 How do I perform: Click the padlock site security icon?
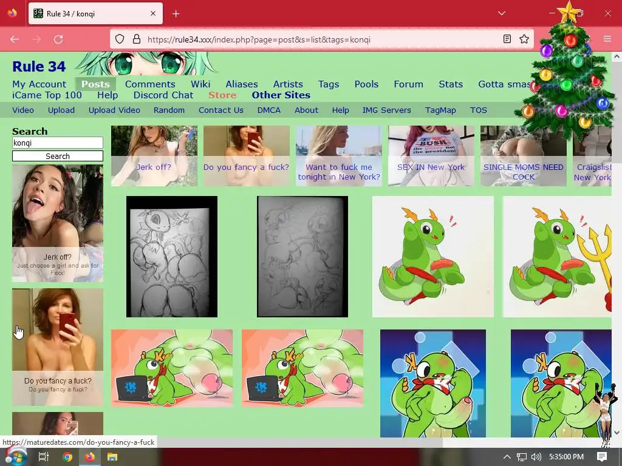tap(137, 39)
